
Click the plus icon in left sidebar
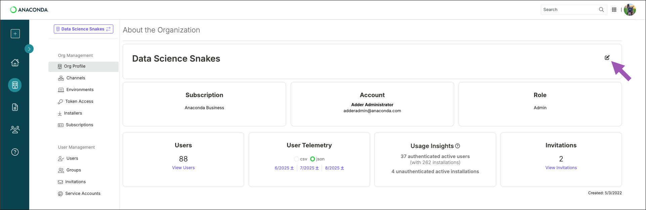(15, 34)
